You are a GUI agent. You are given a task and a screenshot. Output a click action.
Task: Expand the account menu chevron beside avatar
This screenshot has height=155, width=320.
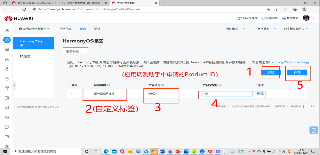click(x=314, y=18)
